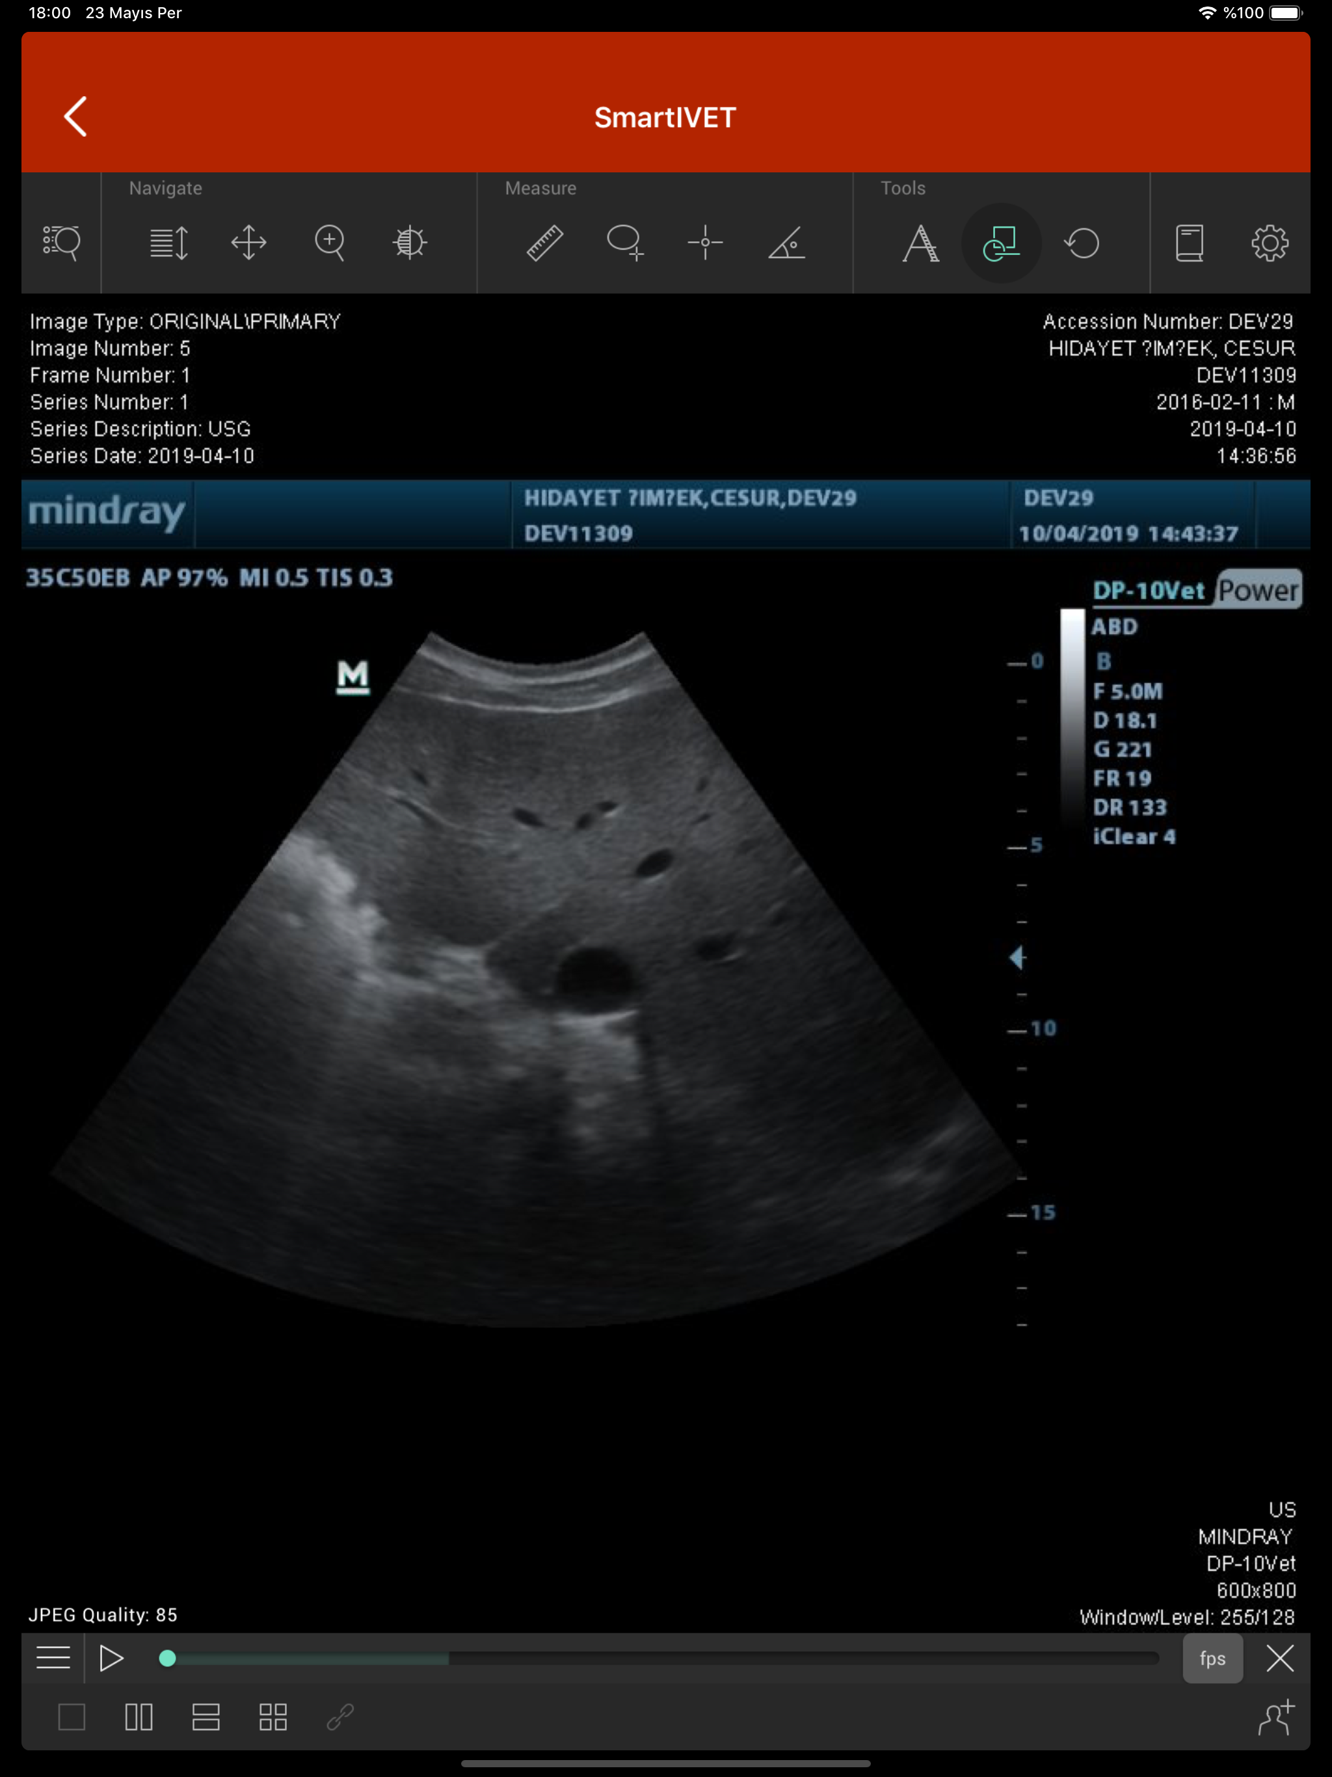Screen dimensions: 1332x1777
Task: Pick the point probe crosshair tool
Action: point(706,242)
